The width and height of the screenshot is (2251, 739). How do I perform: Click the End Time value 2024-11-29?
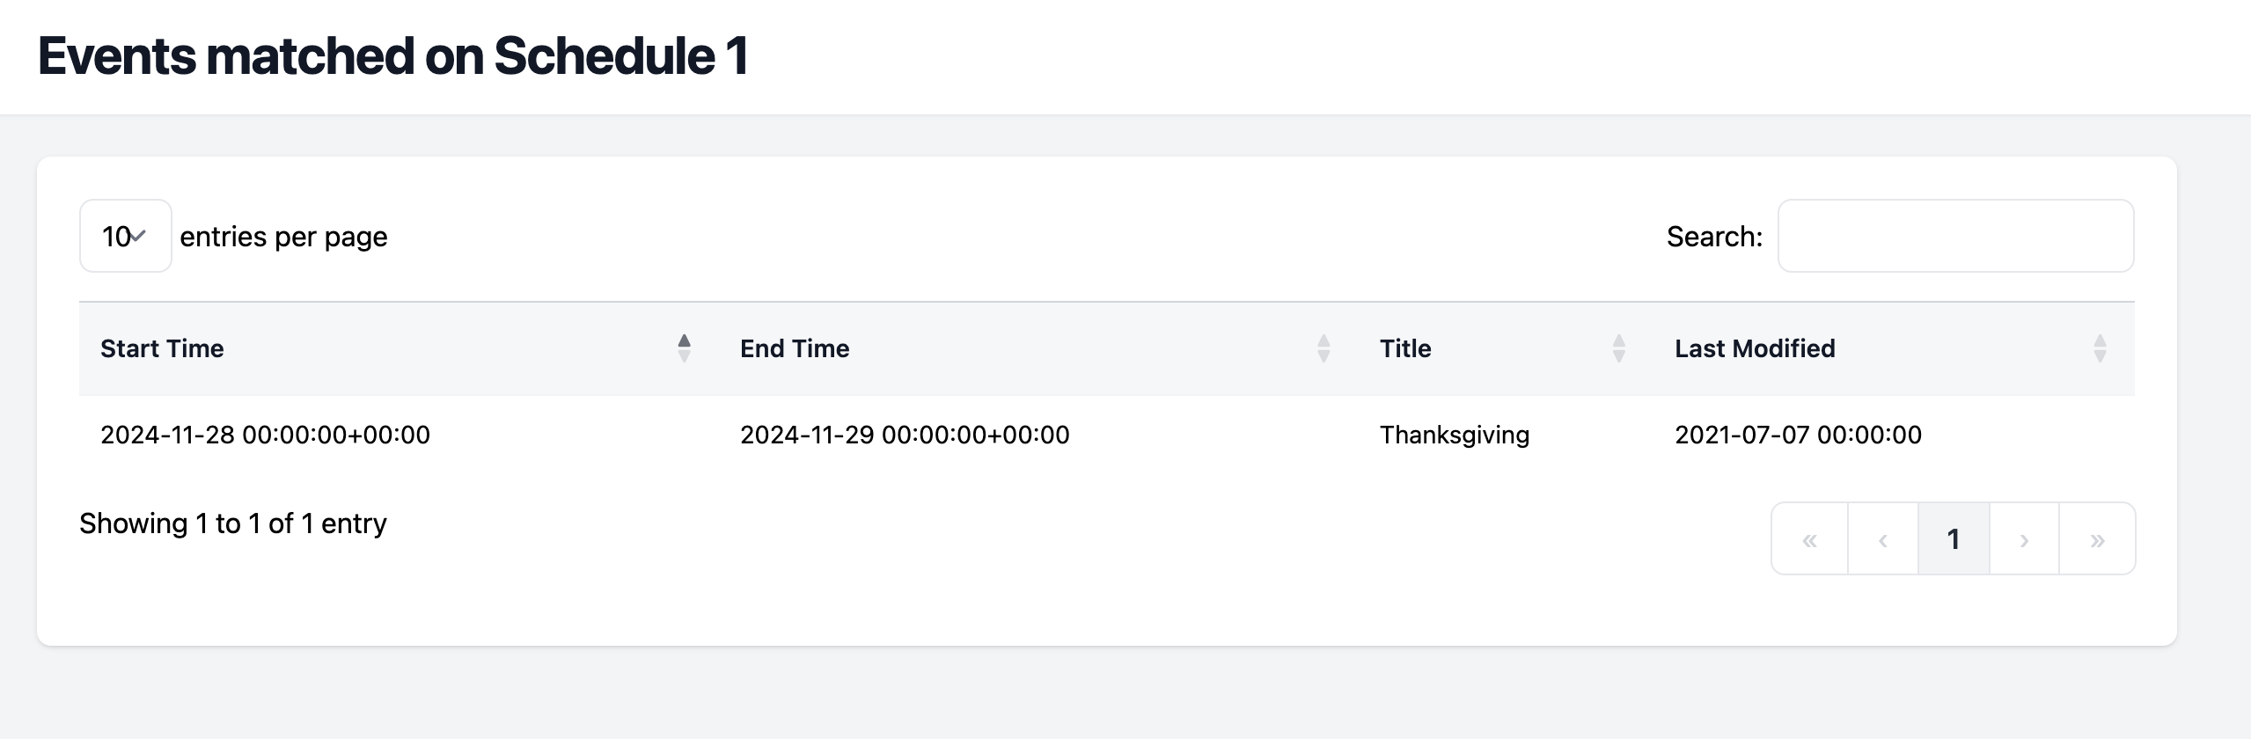(x=905, y=434)
